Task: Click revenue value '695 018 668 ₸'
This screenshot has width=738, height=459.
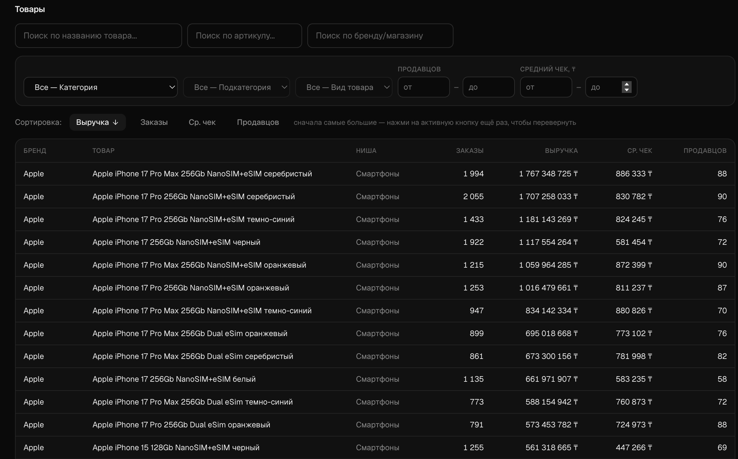Action: [x=552, y=333]
